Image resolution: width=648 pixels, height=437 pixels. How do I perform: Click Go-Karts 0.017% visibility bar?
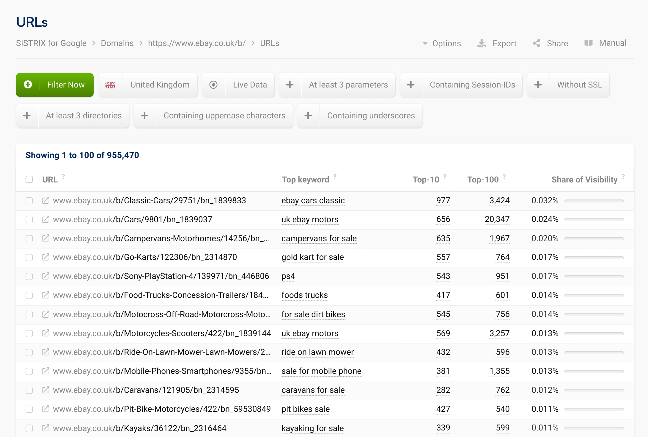click(x=594, y=258)
